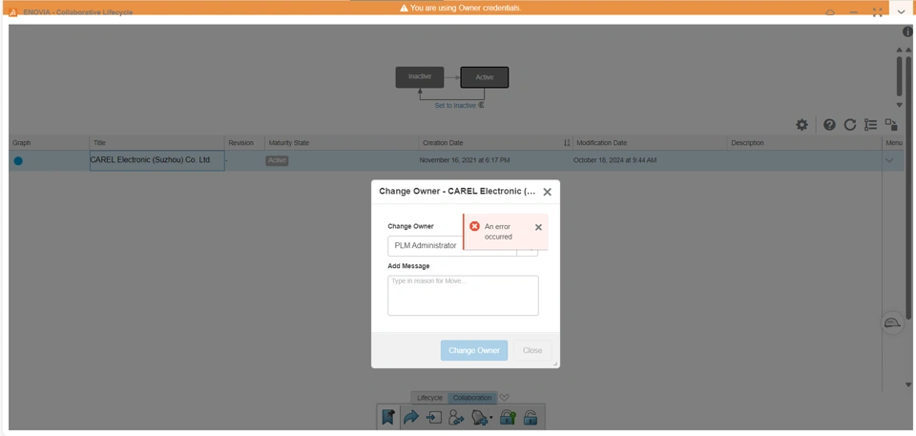Click the red error icon in the notification
This screenshot has width=916, height=436.
(475, 226)
